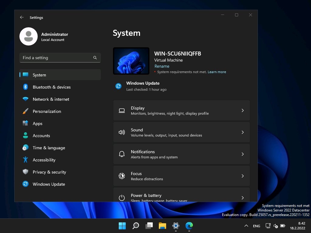Click the Privacy & security shield icon
311x233 pixels.
point(26,172)
